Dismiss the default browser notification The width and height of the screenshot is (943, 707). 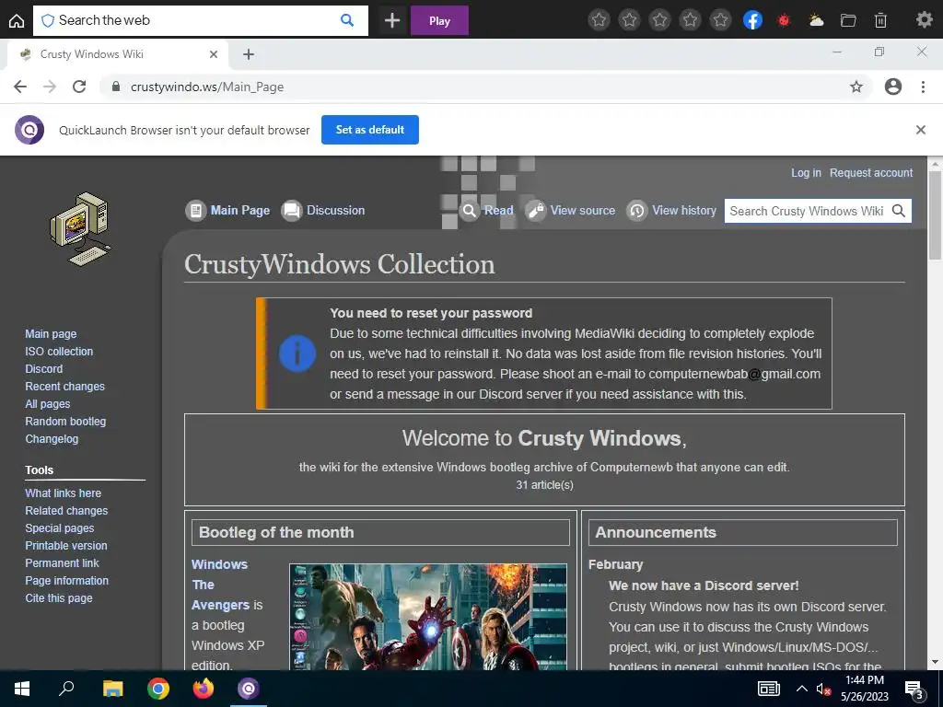click(920, 130)
